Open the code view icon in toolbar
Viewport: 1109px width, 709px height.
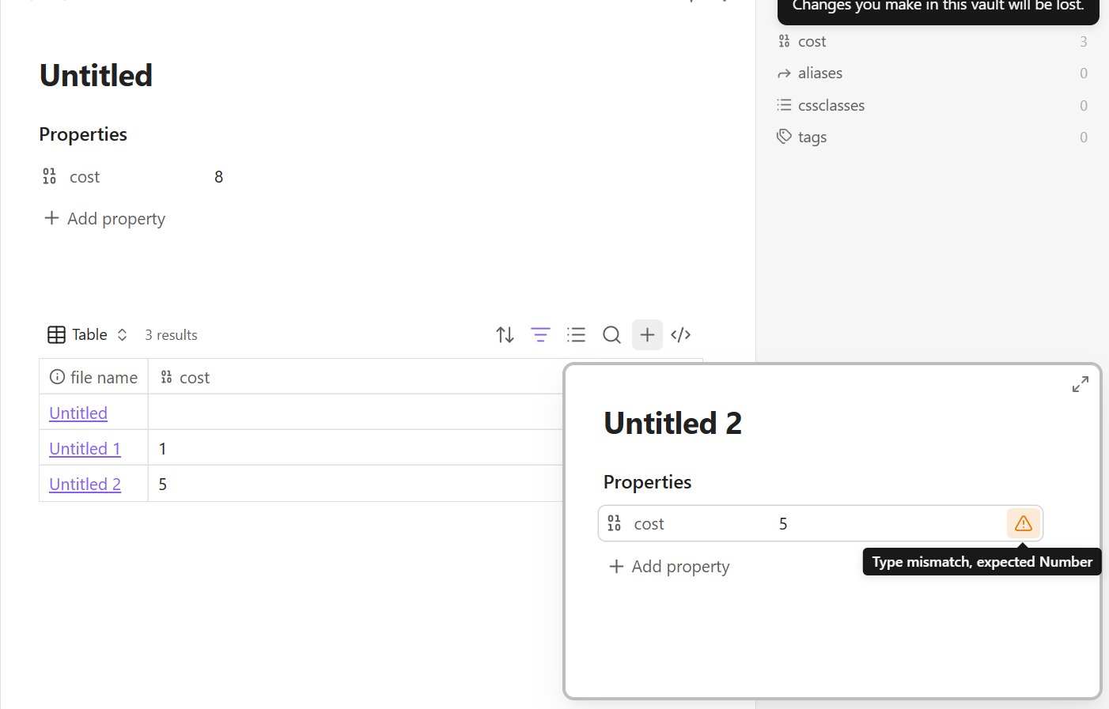(680, 335)
